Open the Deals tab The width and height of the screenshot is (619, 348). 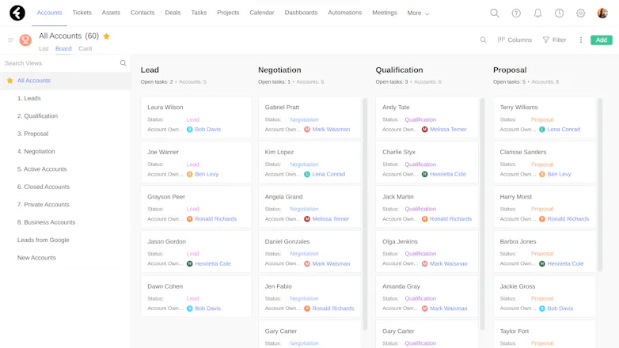coord(173,13)
